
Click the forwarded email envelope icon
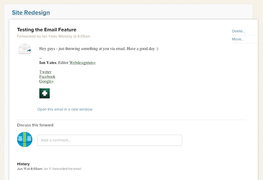tap(25, 48)
